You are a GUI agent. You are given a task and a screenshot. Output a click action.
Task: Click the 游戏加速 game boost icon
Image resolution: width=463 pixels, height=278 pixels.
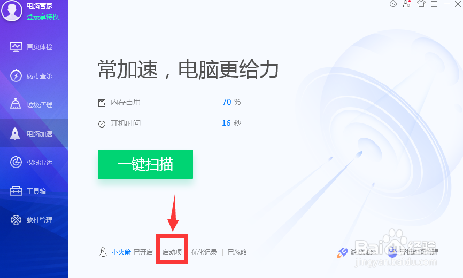[x=343, y=252]
